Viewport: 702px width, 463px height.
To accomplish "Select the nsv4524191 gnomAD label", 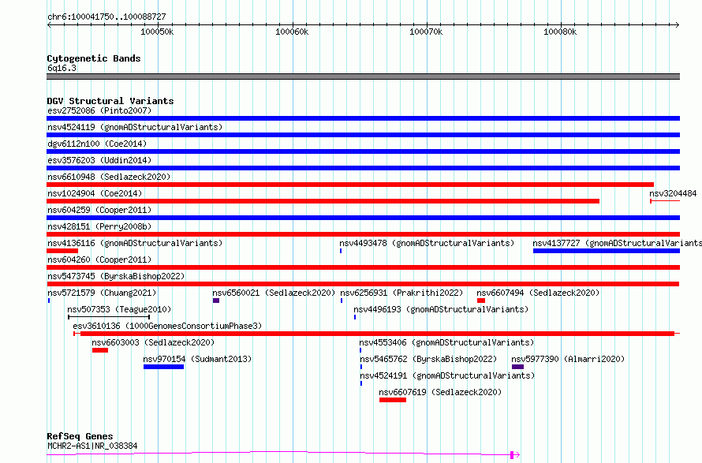I will pos(447,375).
